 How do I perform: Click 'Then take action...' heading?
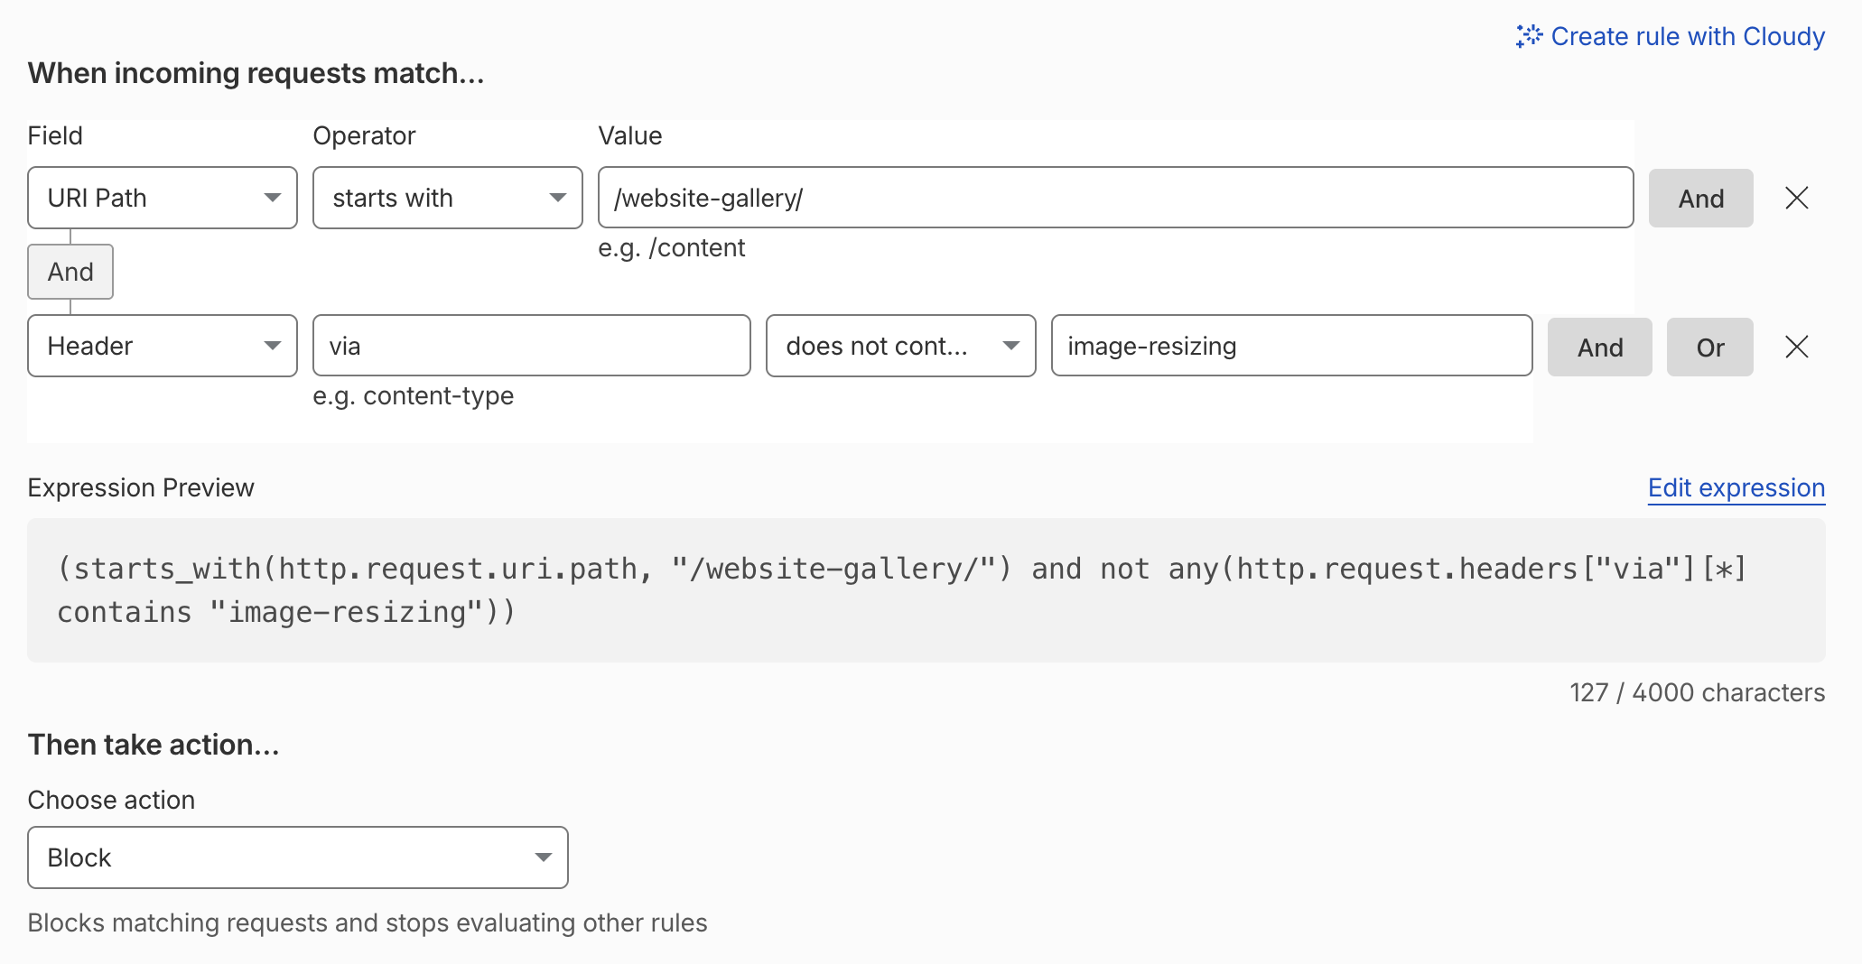coord(154,745)
